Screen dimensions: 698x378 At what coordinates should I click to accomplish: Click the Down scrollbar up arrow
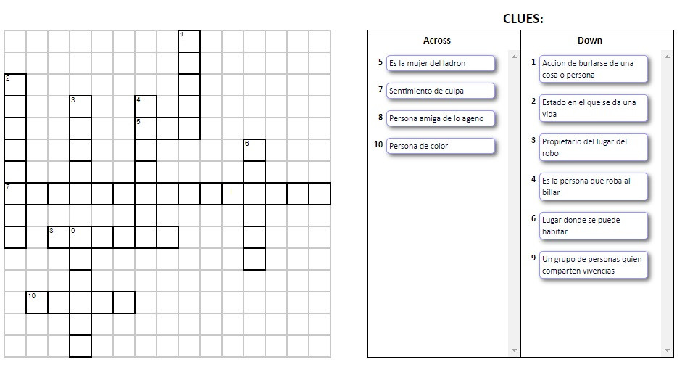point(667,57)
